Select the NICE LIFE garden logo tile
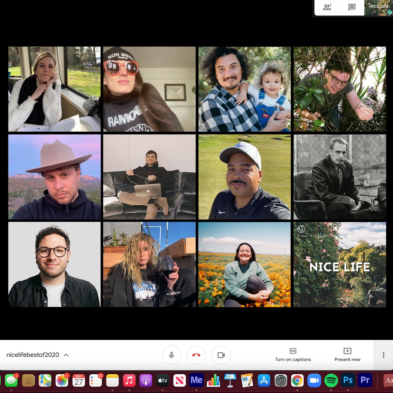 point(340,265)
